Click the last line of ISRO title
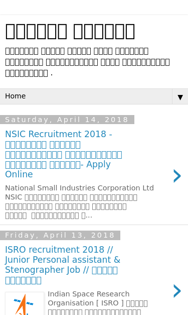 23,280
